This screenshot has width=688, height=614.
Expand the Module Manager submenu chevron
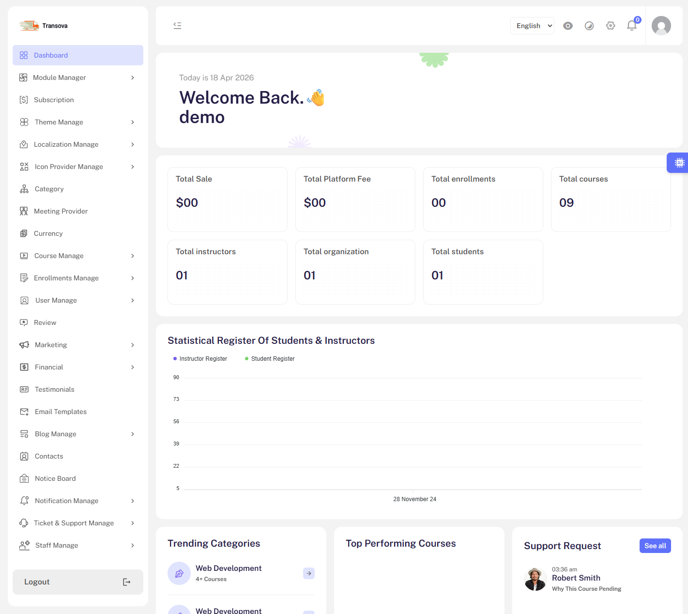(x=133, y=77)
